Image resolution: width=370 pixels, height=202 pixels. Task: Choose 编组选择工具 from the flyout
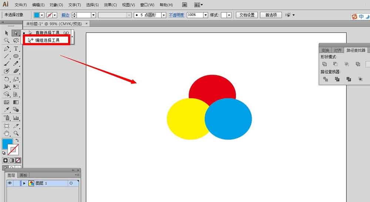(47, 40)
